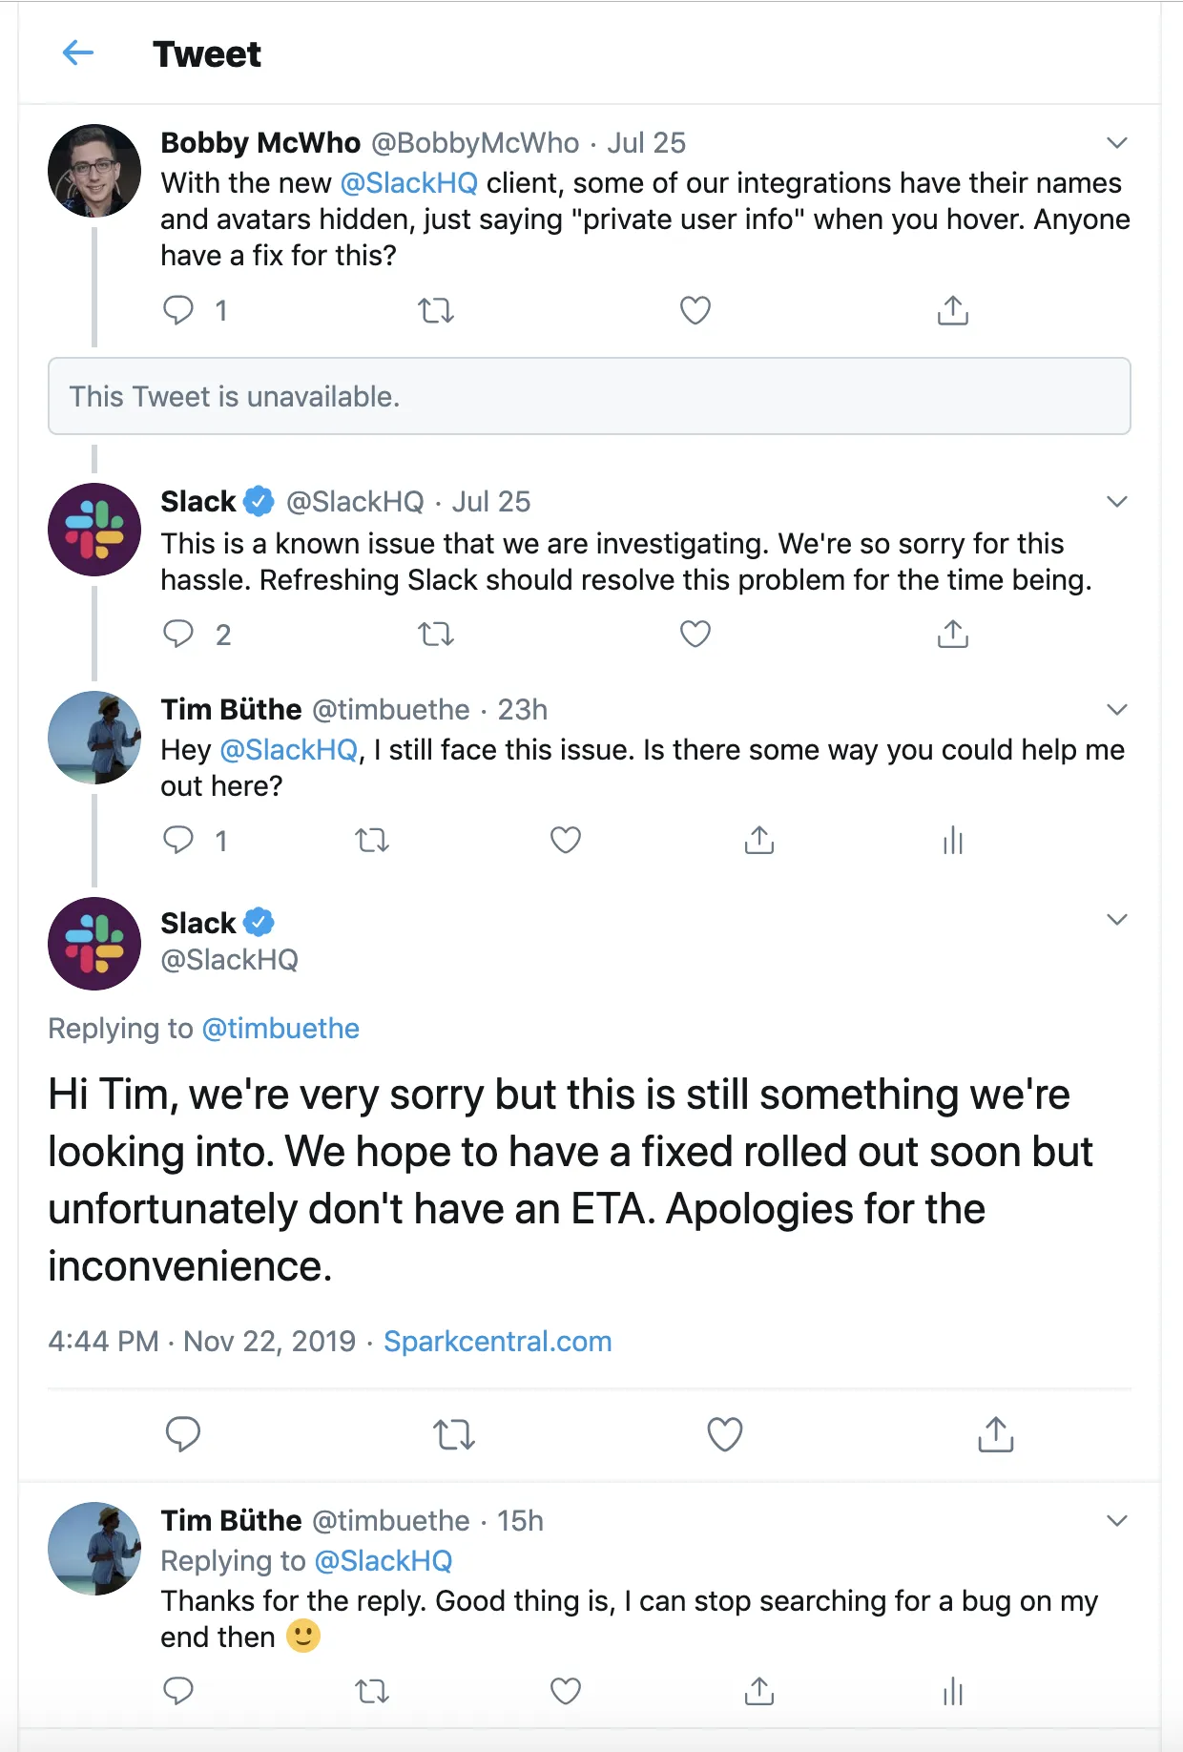Click the @SlackHQ mention in Bobby's tweet

coord(408,182)
